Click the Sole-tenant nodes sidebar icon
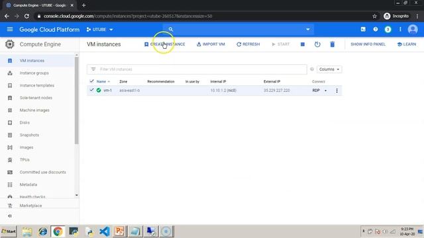This screenshot has height=238, width=424. (10, 98)
